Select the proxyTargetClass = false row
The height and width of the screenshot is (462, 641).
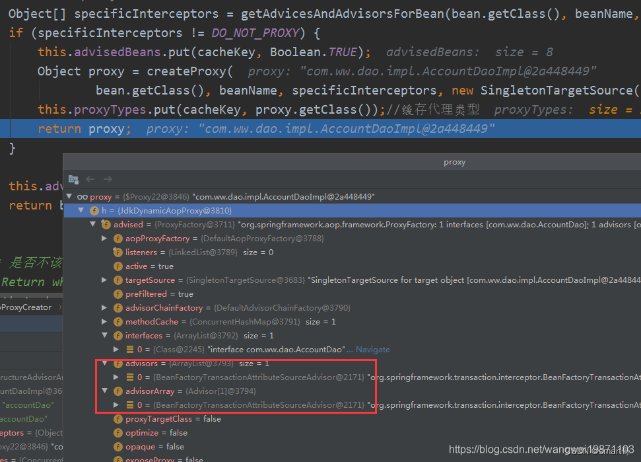click(353, 419)
